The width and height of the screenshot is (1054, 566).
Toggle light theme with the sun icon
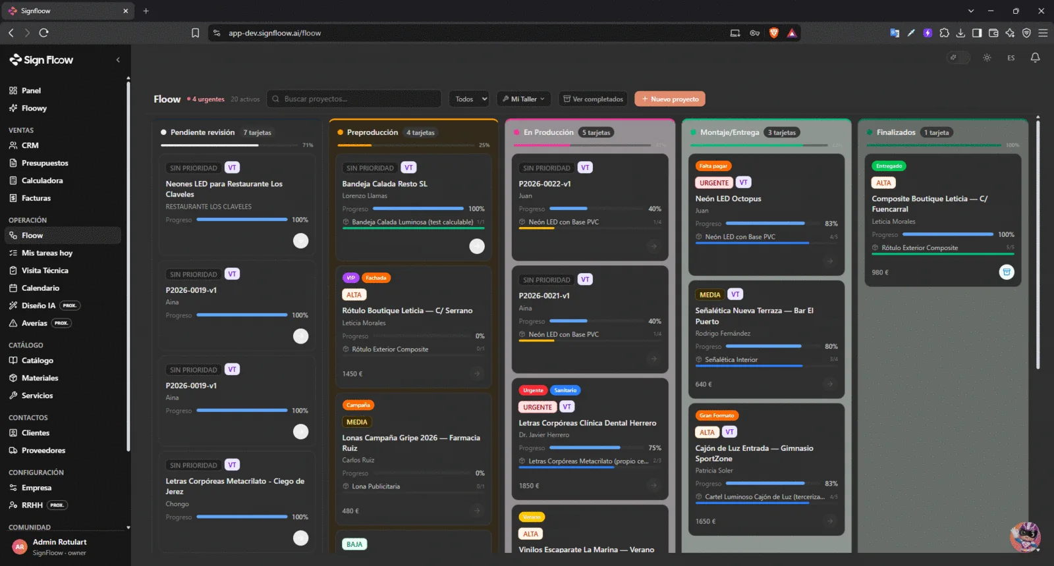pos(987,58)
